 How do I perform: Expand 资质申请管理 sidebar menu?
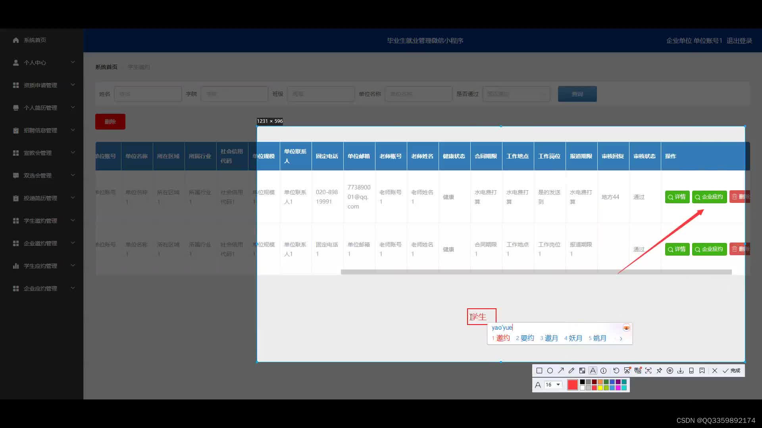point(41,85)
